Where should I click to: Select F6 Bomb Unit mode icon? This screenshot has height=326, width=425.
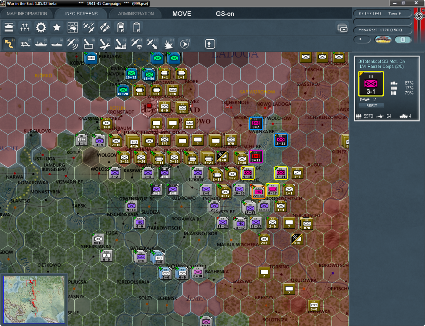(89, 44)
